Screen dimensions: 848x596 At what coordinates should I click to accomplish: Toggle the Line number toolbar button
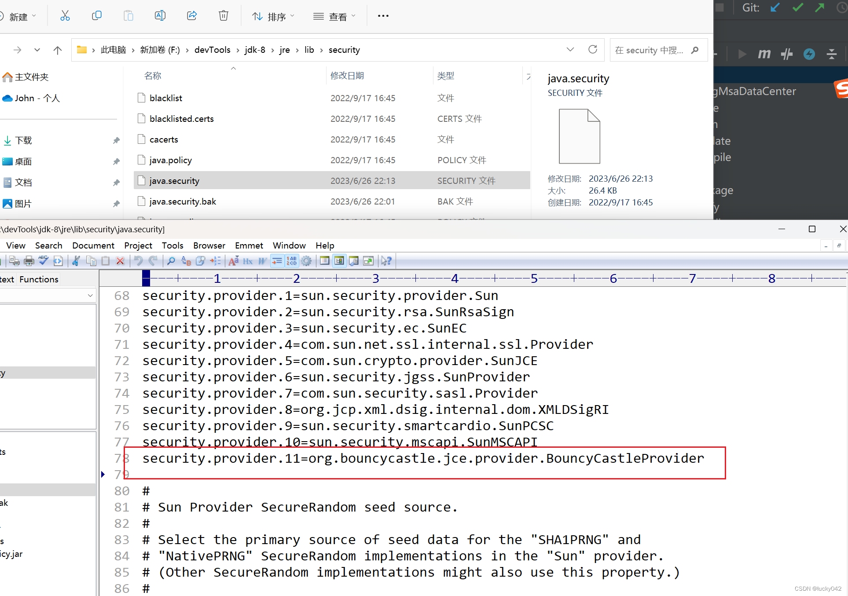coord(292,261)
